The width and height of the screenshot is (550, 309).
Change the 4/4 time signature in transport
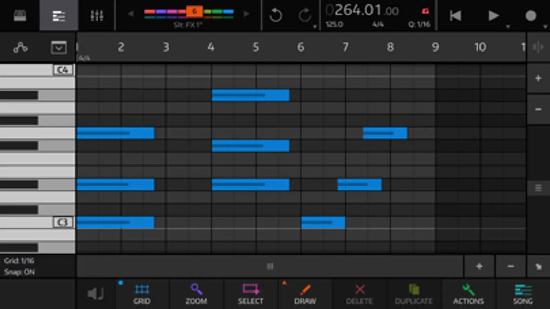(x=378, y=24)
